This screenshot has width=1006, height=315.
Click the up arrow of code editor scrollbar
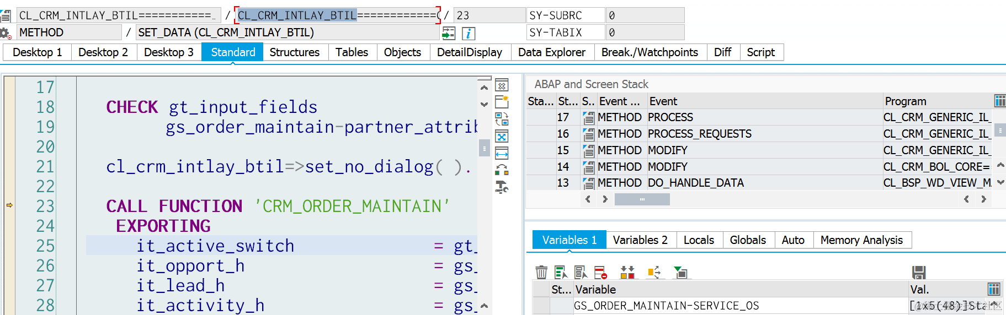coord(484,88)
